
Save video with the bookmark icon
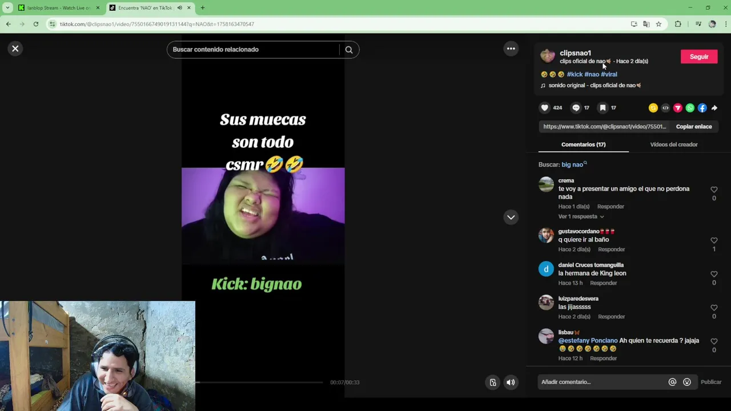pyautogui.click(x=603, y=107)
